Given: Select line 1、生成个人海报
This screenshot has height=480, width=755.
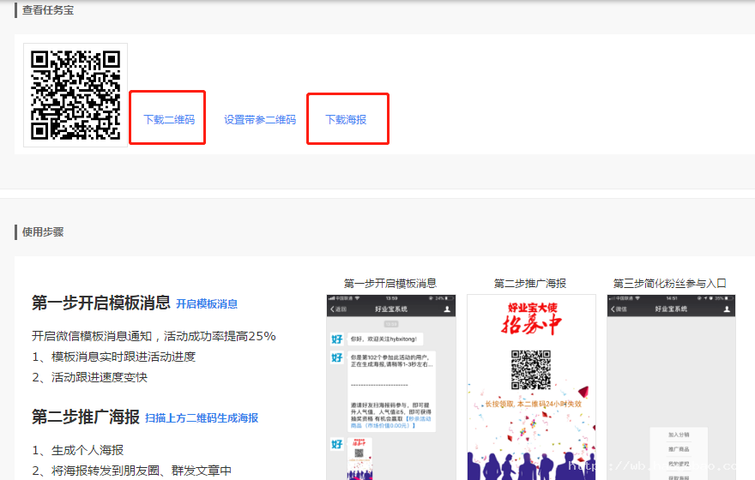Looking at the screenshot, I should (x=78, y=450).
